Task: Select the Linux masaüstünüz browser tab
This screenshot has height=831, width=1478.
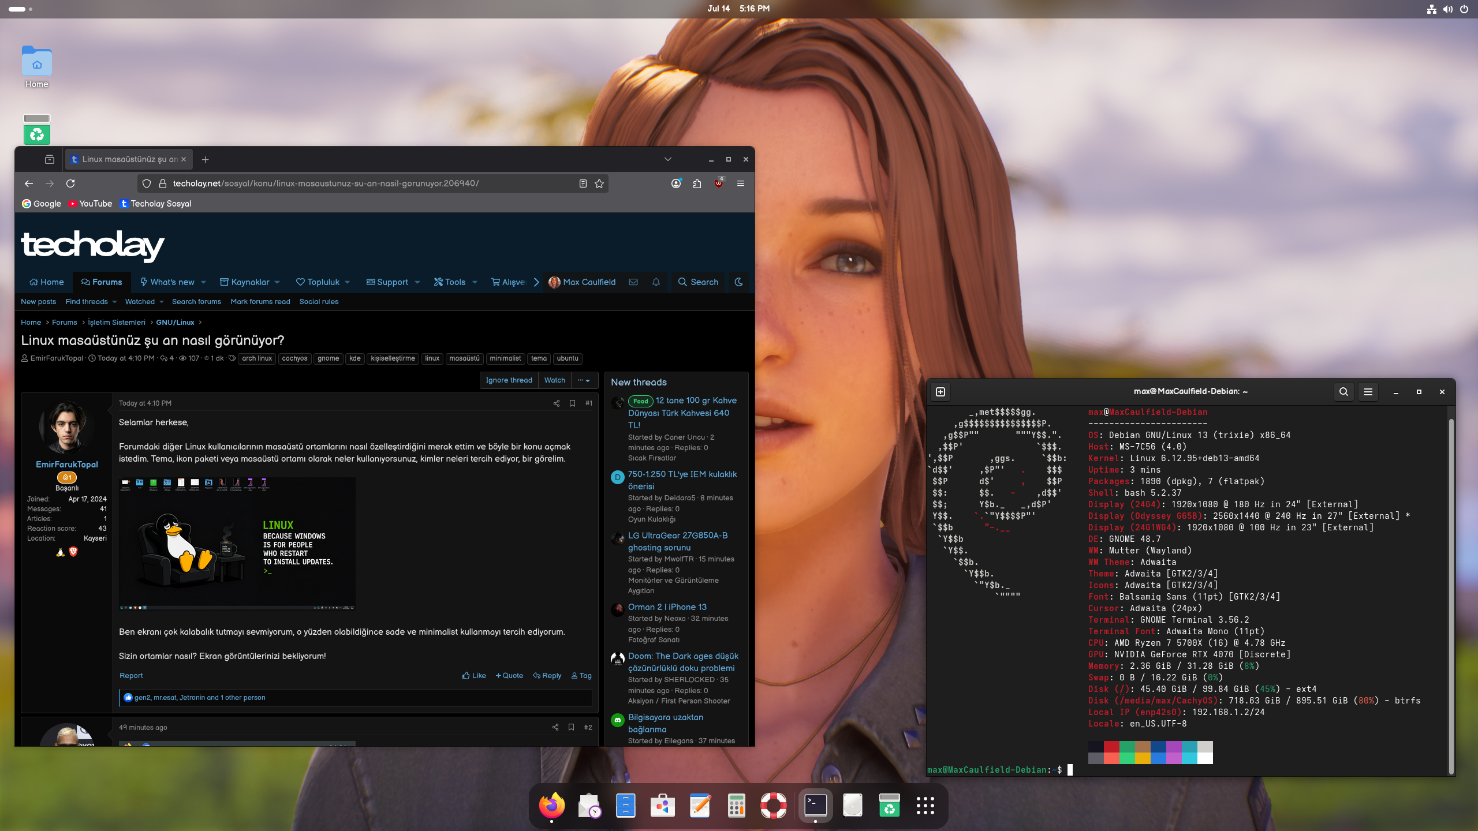Action: click(128, 159)
